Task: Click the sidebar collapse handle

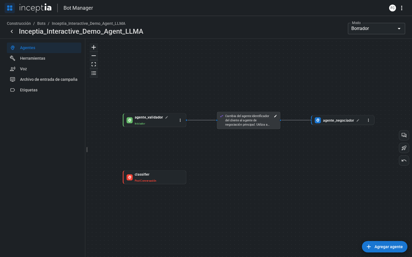Action: pyautogui.click(x=87, y=150)
